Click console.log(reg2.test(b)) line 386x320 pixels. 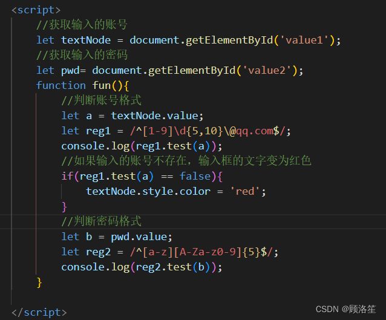(x=142, y=267)
